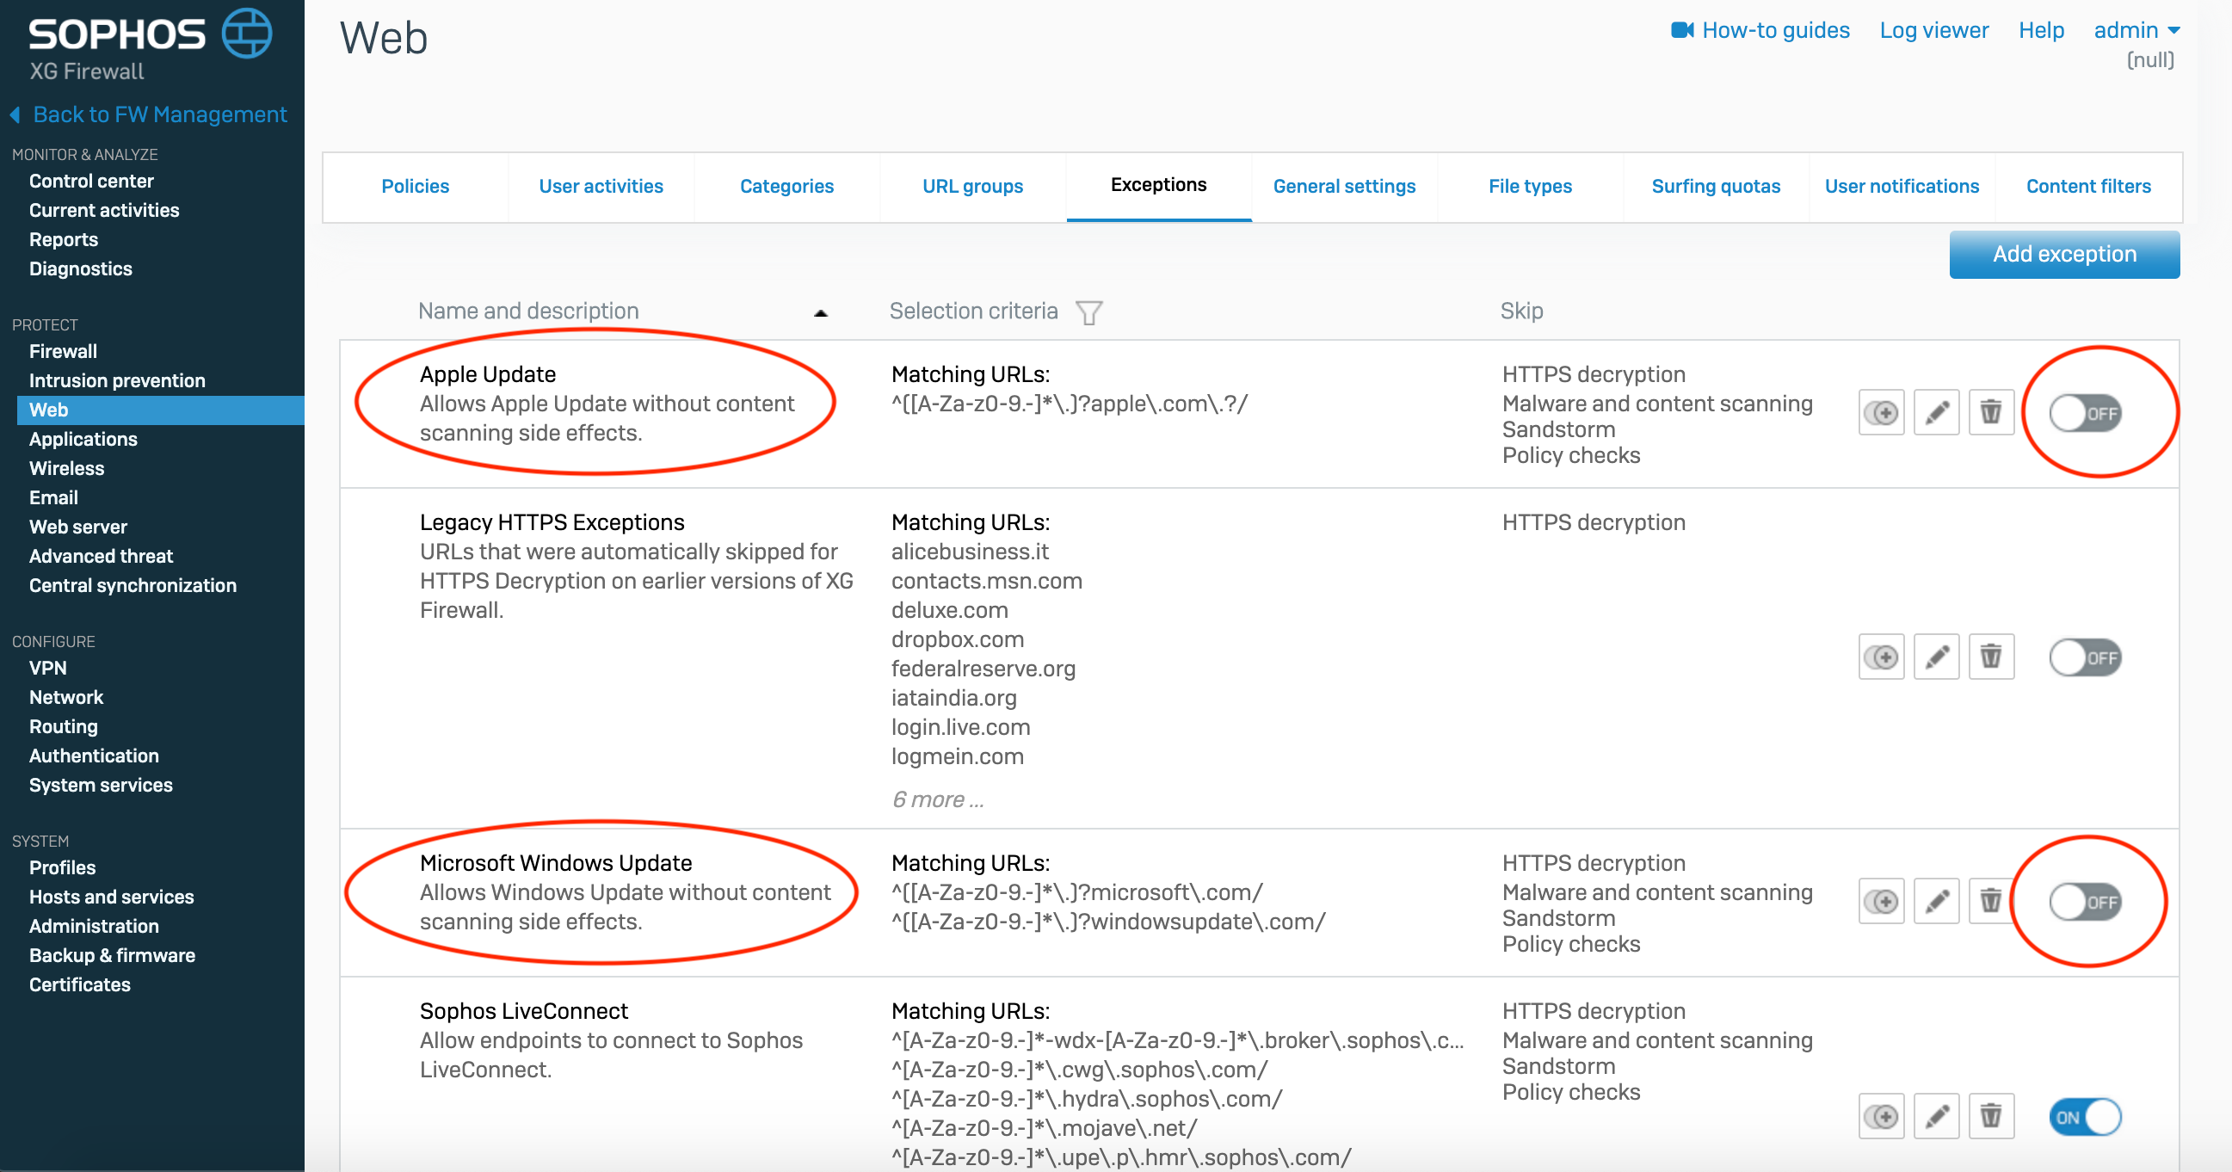Delete the Microsoft Windows Update exception
The height and width of the screenshot is (1172, 2232).
click(1990, 902)
